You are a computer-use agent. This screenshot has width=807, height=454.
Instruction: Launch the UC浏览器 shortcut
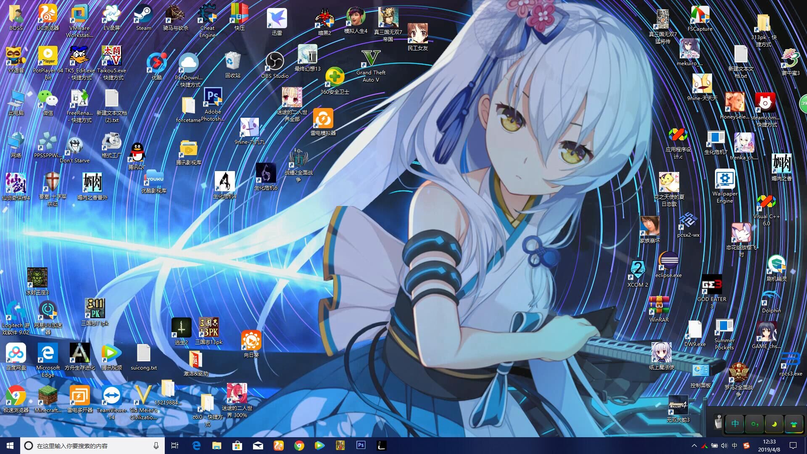tap(48, 18)
